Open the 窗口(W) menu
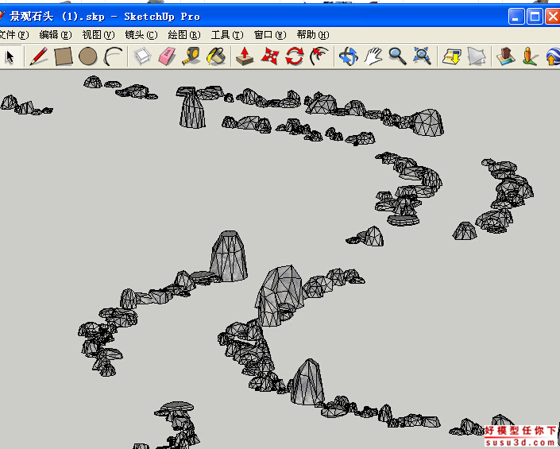 pos(270,35)
